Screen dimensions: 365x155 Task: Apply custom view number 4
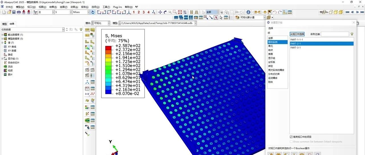pos(148,12)
